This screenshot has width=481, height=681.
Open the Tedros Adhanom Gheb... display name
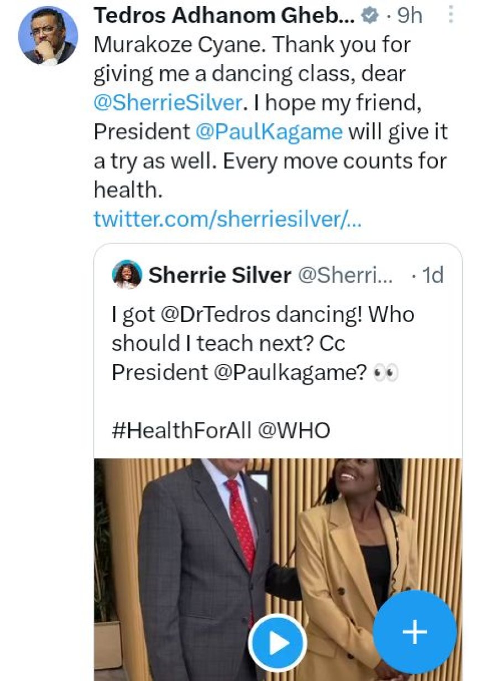[224, 16]
